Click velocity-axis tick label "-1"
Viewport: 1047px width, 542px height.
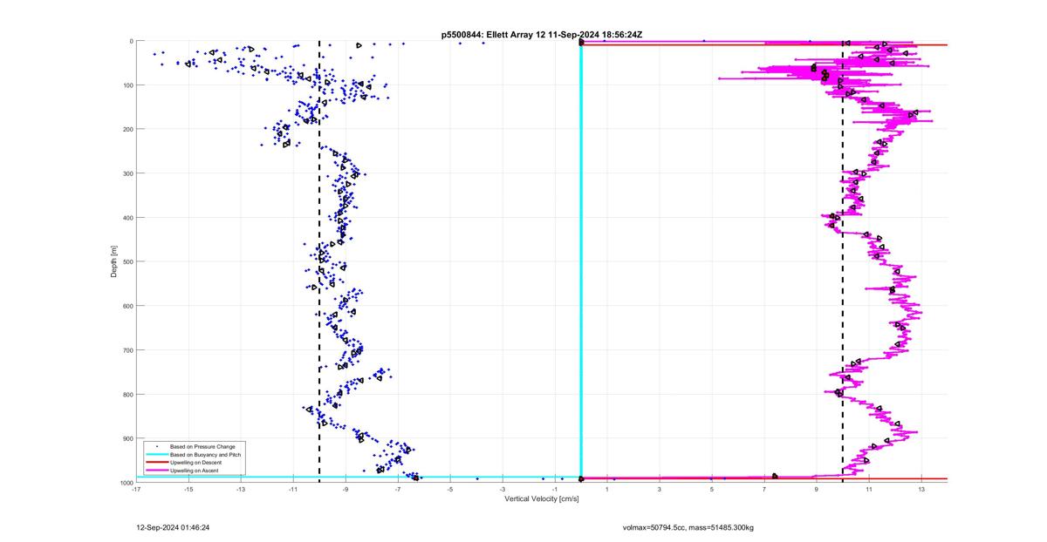[x=555, y=489]
